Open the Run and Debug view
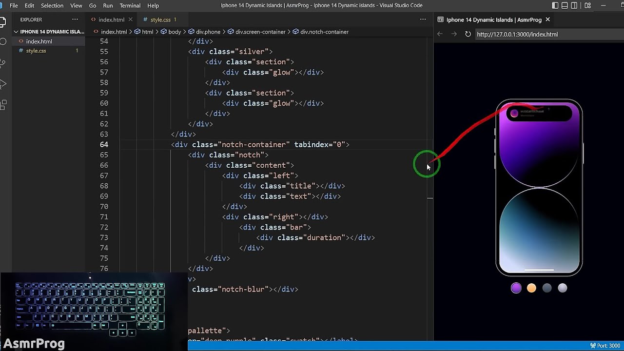 2,84
